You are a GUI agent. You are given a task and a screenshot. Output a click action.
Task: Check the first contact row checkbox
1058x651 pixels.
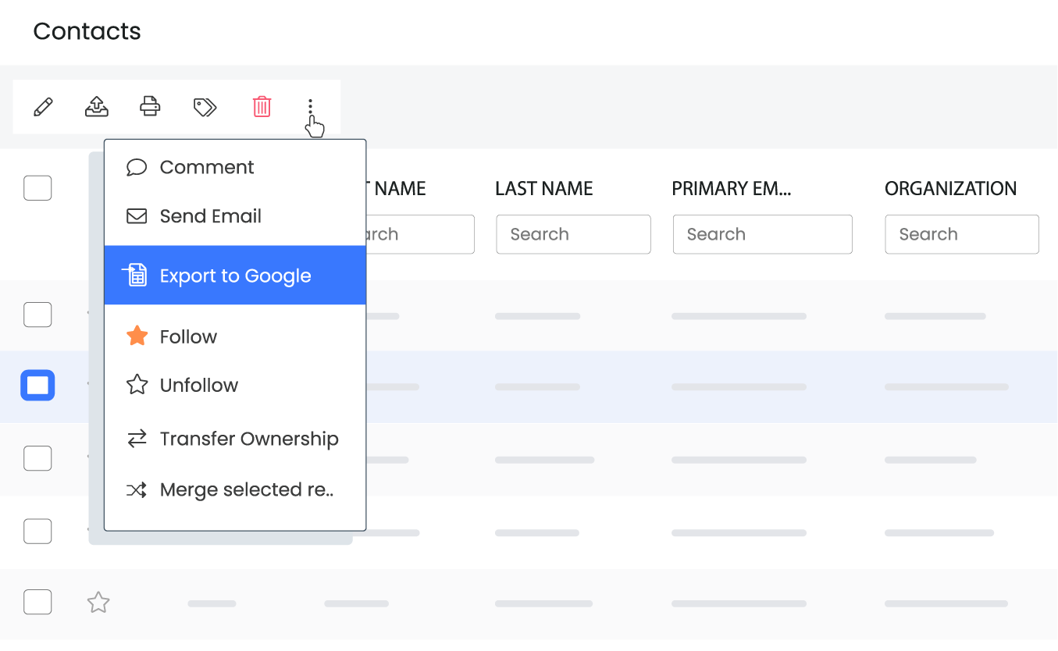point(37,315)
